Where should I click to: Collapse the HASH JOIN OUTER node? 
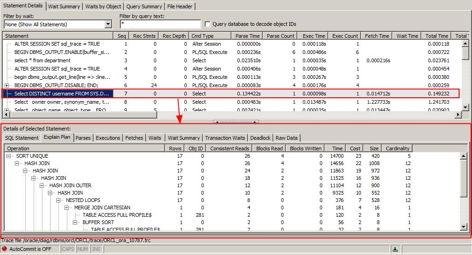click(x=42, y=185)
